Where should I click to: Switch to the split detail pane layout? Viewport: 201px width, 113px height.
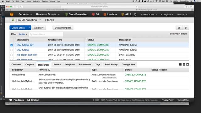click(x=184, y=64)
